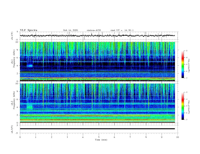Image resolution: width=200 pixels, height=154 pixels.
Task: Click the ch.2 "Frequency (kHz)" axis label
Action: click(14, 100)
